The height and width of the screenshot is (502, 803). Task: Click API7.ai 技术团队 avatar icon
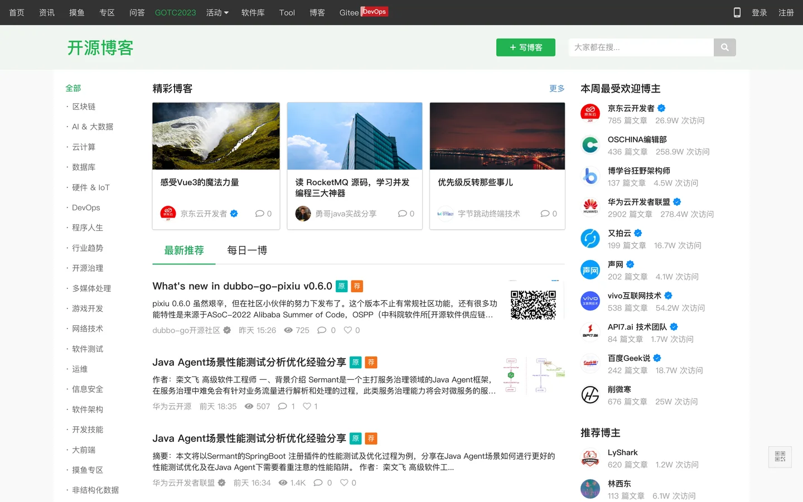(x=590, y=332)
